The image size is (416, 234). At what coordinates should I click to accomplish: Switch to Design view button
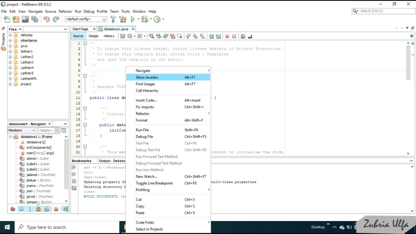[x=93, y=36]
